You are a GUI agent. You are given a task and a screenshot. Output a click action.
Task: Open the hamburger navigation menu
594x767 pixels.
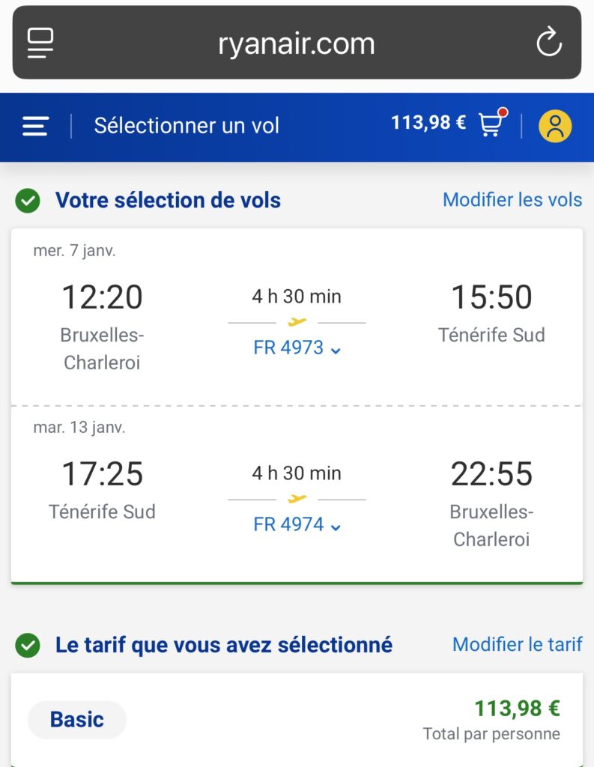click(x=35, y=126)
